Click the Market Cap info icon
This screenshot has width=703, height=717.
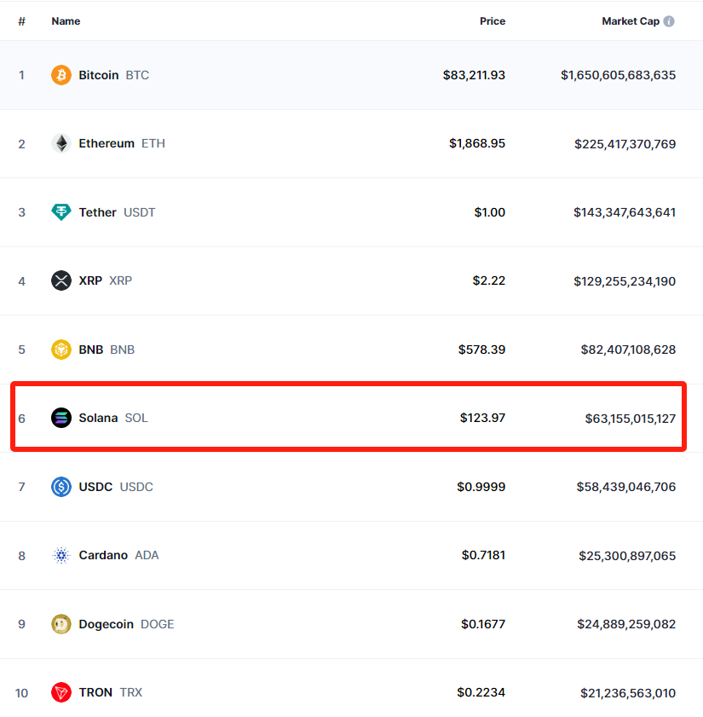[669, 21]
